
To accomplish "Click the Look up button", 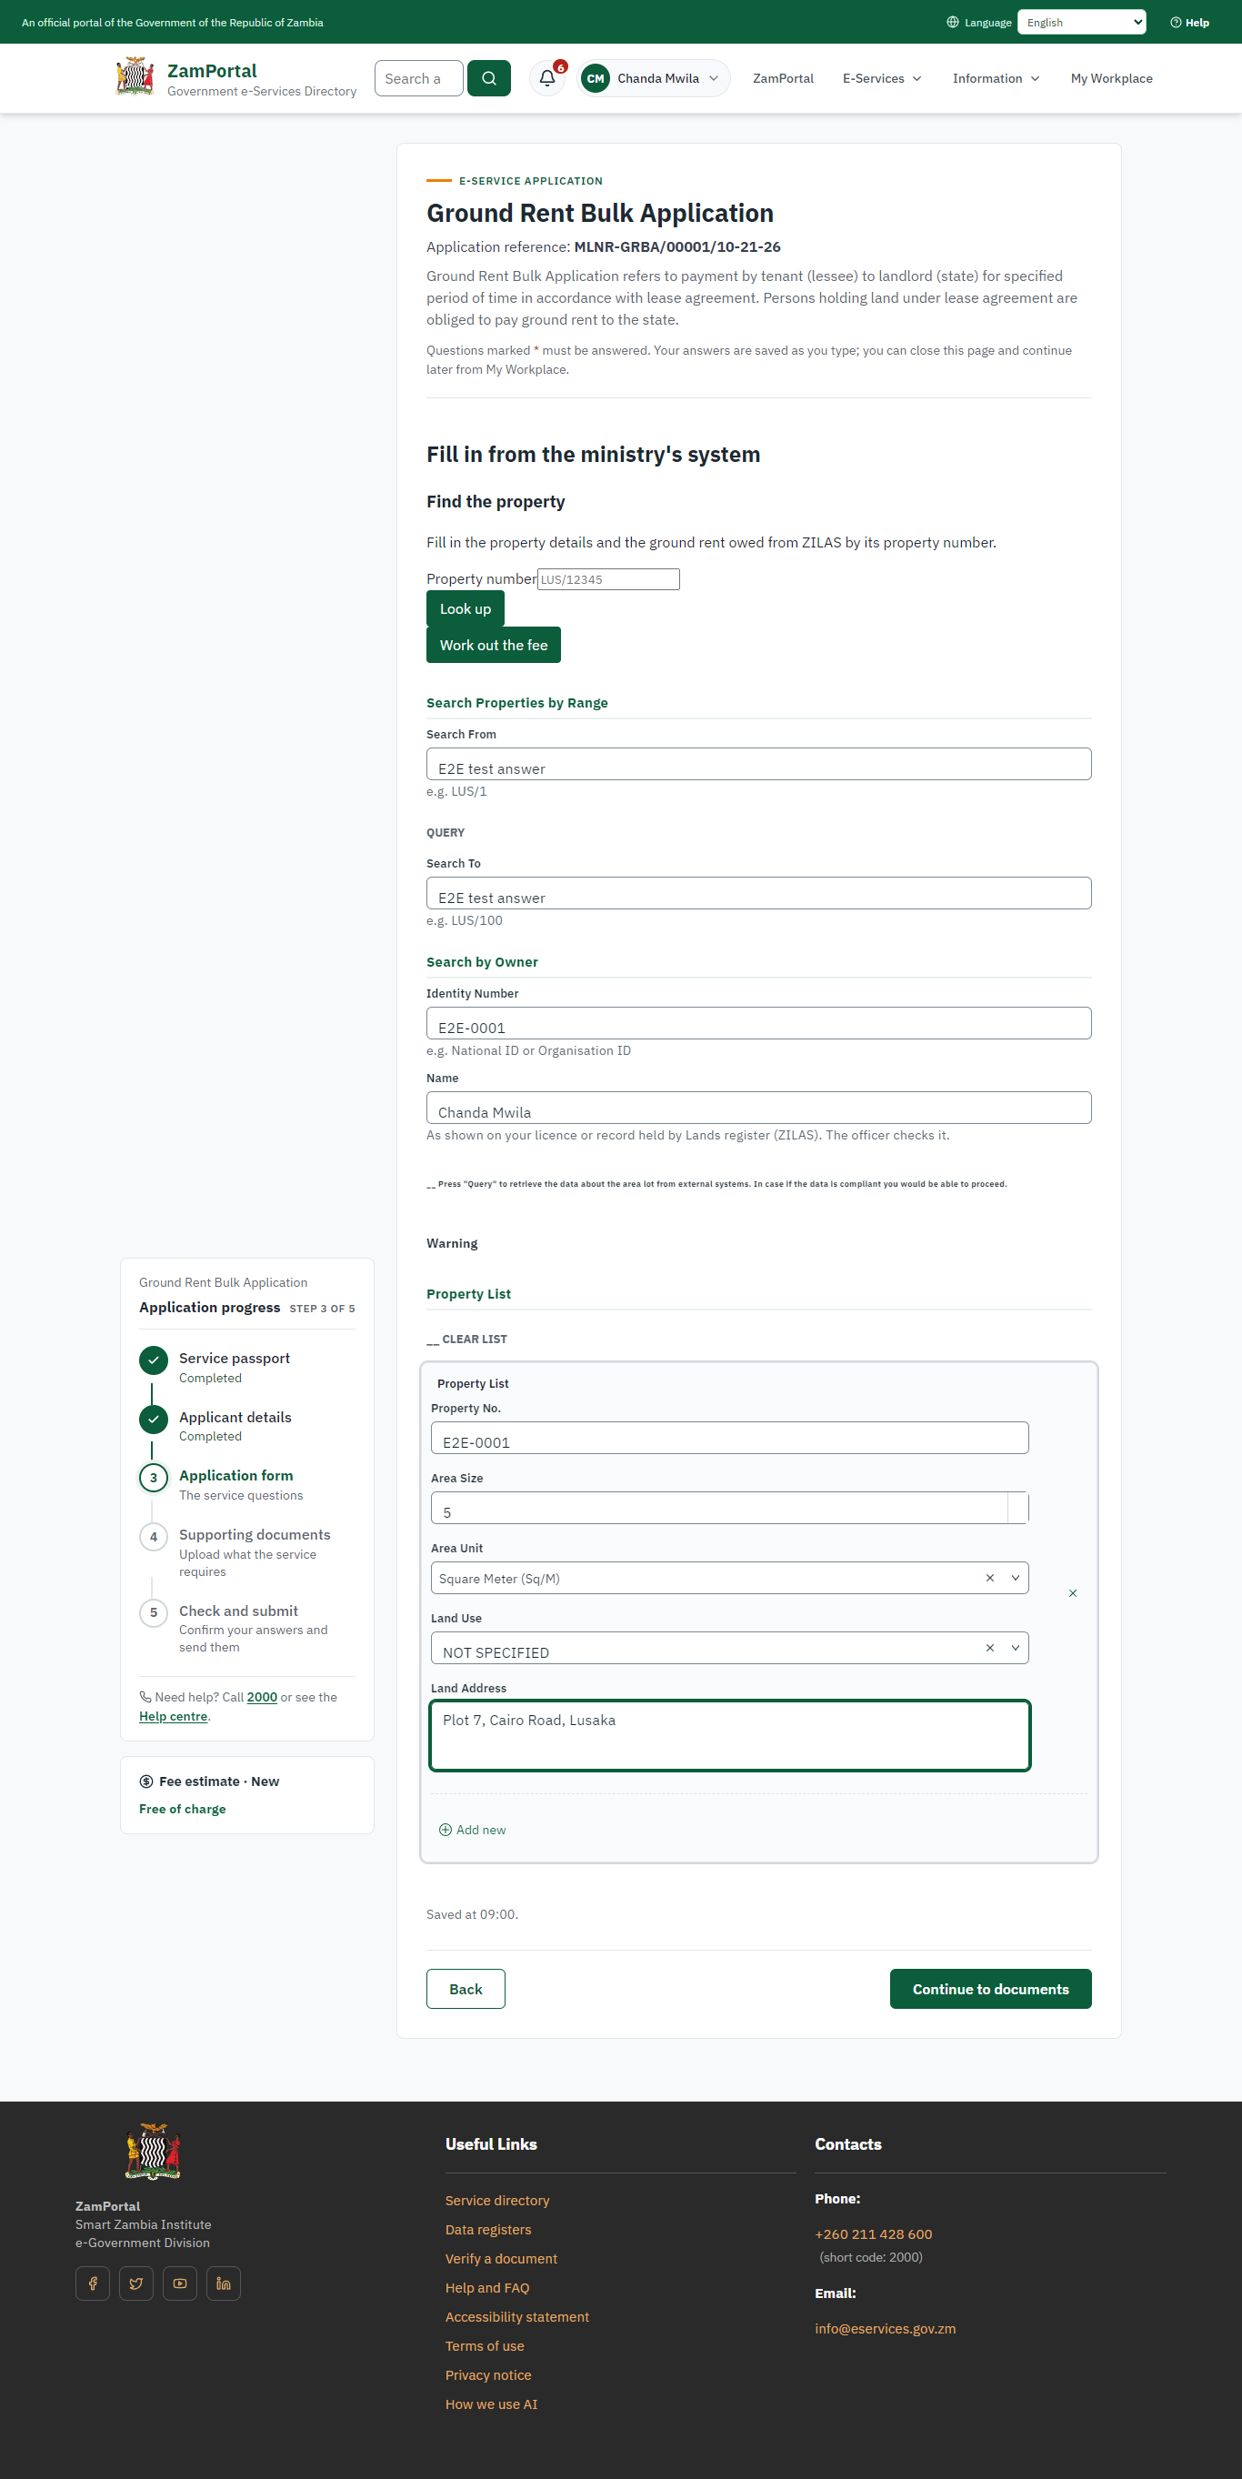I will (466, 608).
